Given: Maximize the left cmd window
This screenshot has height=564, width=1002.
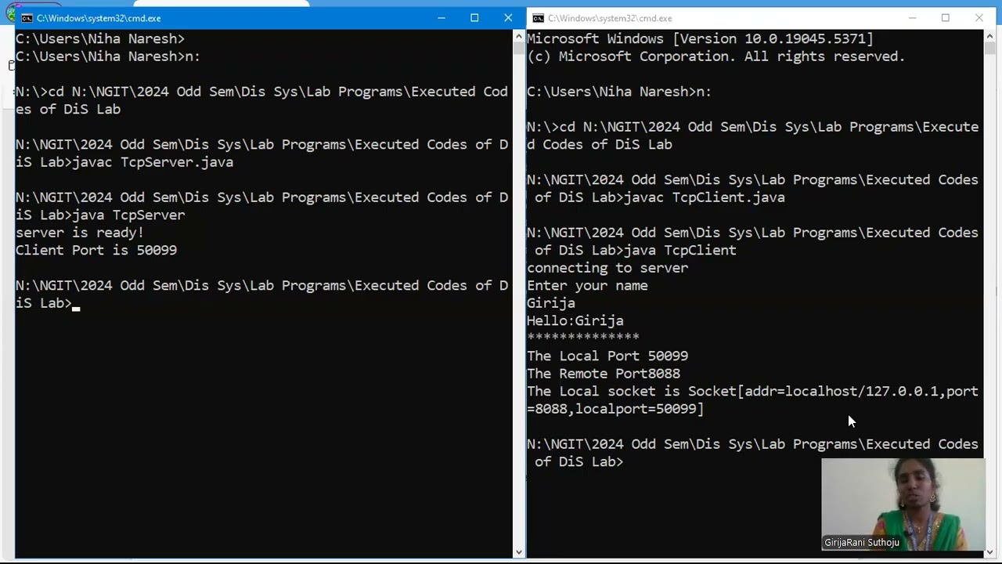Looking at the screenshot, I should tap(474, 18).
